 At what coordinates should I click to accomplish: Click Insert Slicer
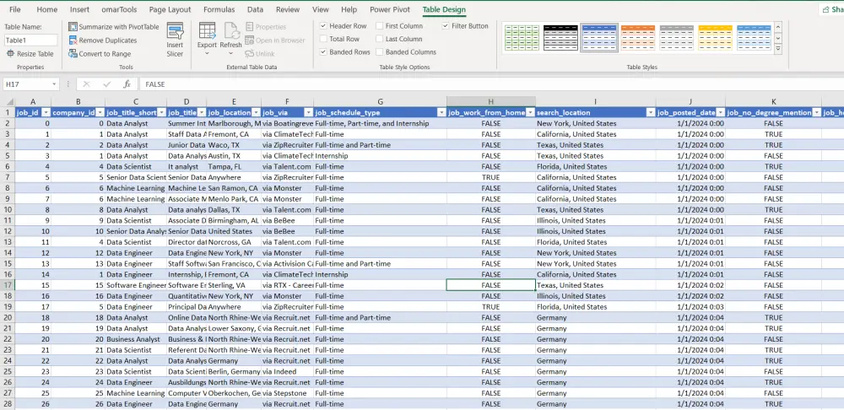(x=175, y=40)
